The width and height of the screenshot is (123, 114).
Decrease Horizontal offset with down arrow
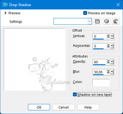pyautogui.click(x=108, y=47)
